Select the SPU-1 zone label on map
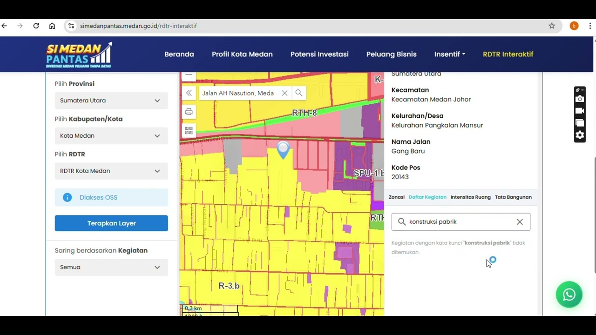 click(369, 174)
